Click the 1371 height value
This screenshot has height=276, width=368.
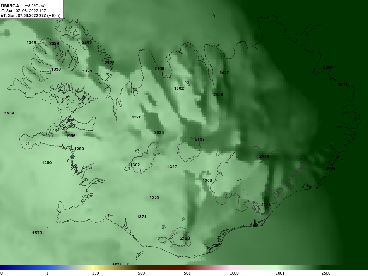[142, 217]
